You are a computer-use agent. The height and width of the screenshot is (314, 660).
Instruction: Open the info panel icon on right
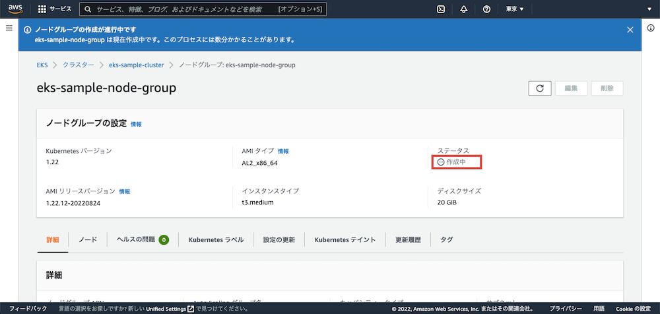[x=651, y=28]
